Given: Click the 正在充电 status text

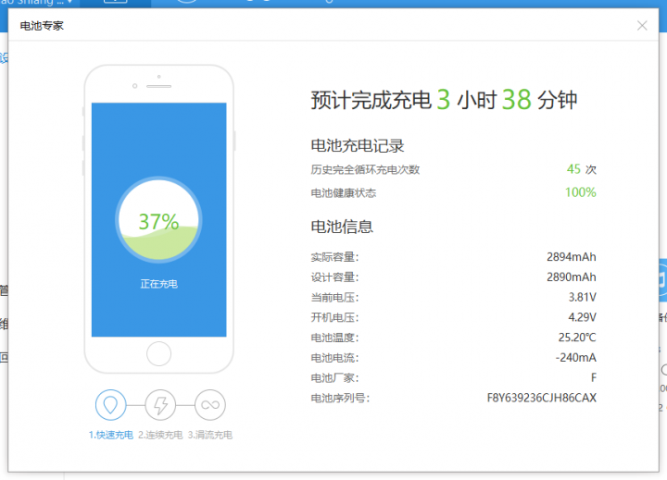Looking at the screenshot, I should [x=158, y=284].
